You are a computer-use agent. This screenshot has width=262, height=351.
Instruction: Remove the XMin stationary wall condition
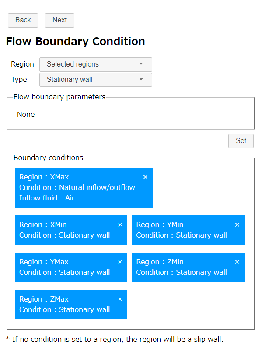pos(120,225)
